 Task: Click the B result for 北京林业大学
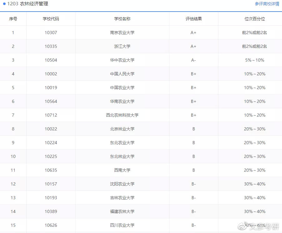point(194,129)
